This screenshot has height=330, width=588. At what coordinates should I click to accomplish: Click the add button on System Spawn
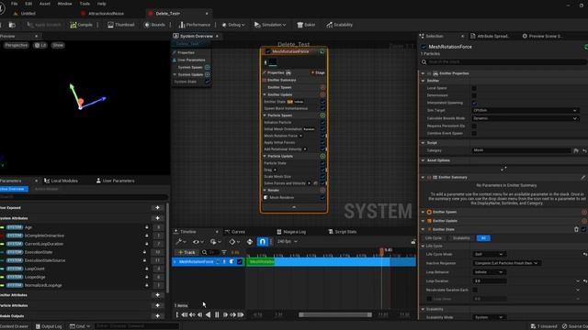[208, 67]
